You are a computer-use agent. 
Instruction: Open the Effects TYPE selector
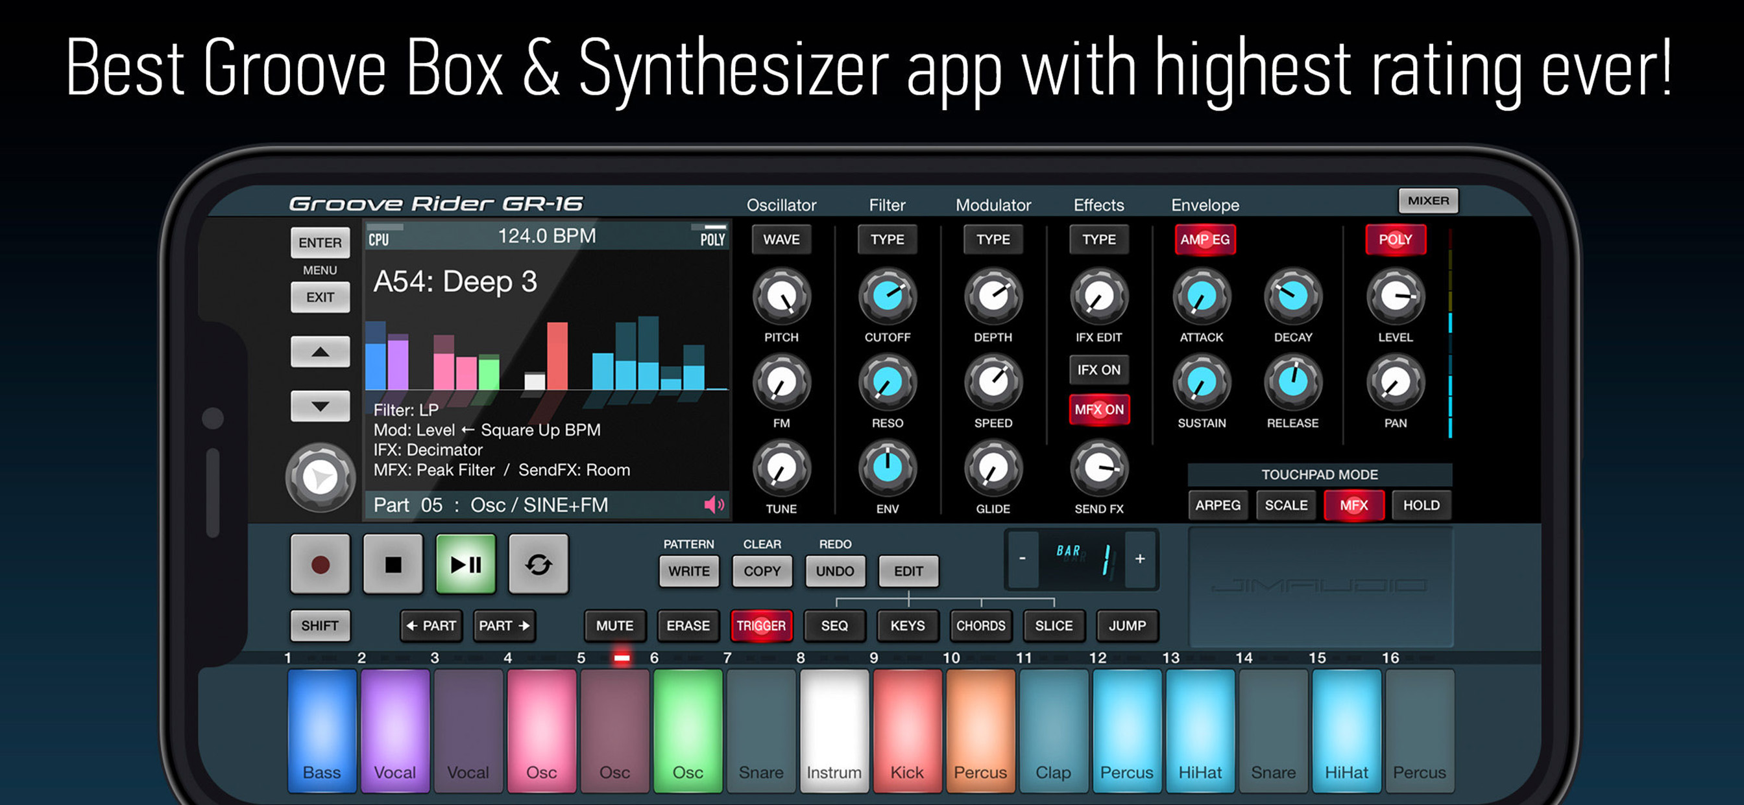[x=1099, y=239]
